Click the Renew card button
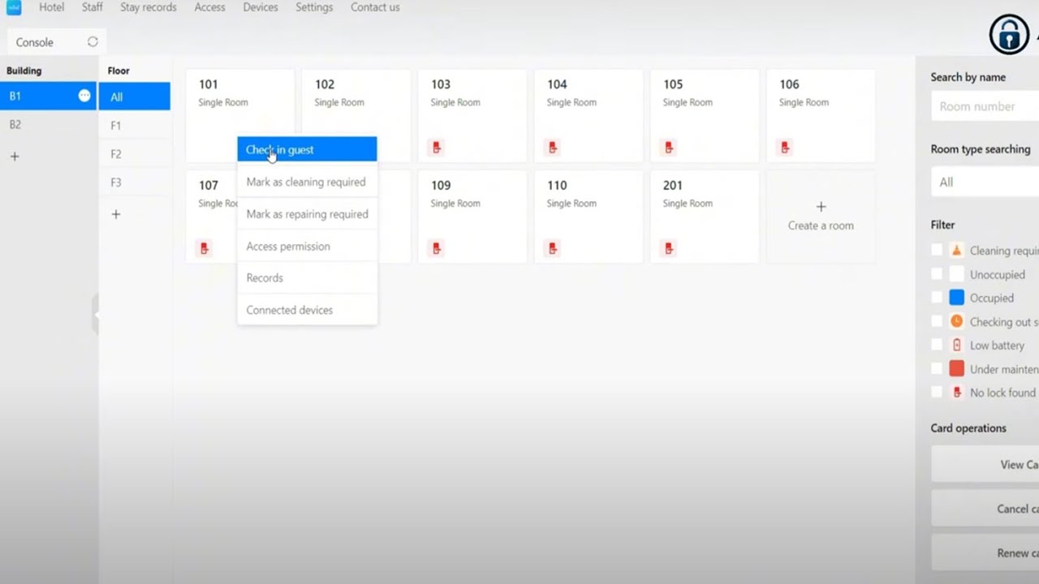The image size is (1039, 584). pyautogui.click(x=985, y=552)
